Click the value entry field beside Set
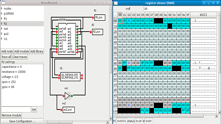This screenshot has height=124, width=221. tap(16, 109)
